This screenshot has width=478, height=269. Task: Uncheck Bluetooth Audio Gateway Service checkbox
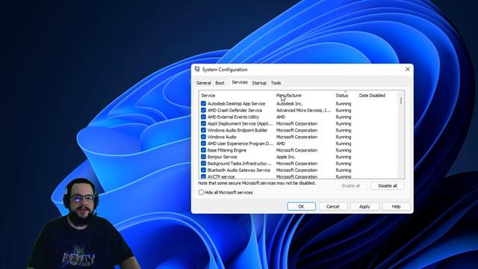point(203,170)
